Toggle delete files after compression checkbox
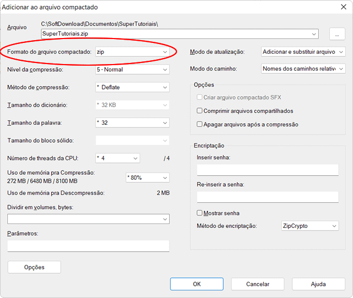This screenshot has width=353, height=298. click(x=200, y=124)
